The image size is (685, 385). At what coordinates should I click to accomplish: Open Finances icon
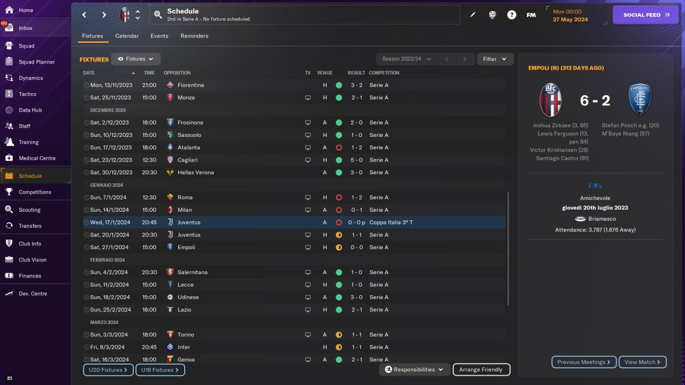(x=9, y=276)
